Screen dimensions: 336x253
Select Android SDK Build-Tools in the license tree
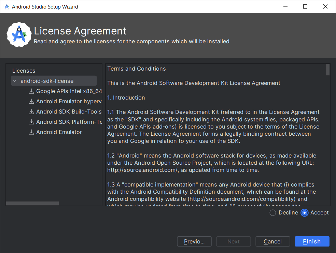click(x=69, y=111)
